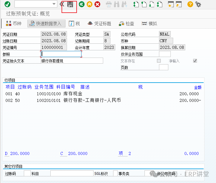
Task: Toggle the 文本存在 checkbox
Action: point(159,61)
